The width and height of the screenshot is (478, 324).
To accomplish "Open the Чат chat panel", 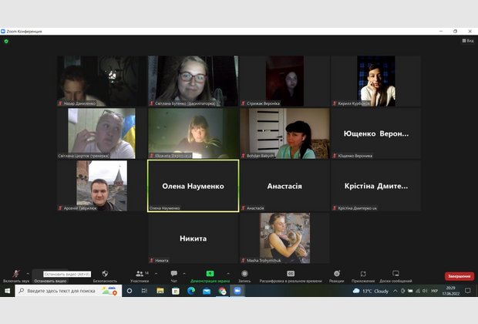I will [x=174, y=276].
